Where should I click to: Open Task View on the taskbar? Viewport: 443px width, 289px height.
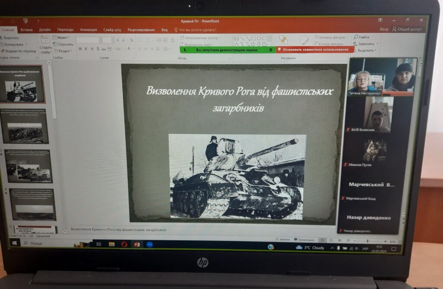tap(99, 244)
